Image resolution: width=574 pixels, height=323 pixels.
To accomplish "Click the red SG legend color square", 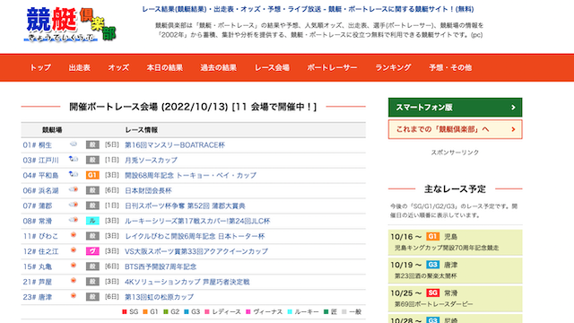I will point(124,311).
